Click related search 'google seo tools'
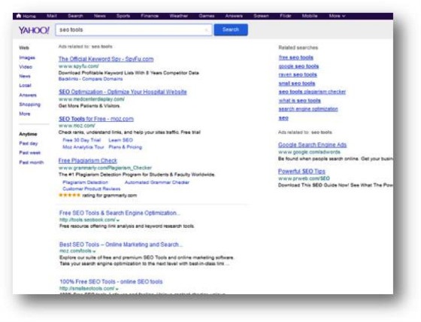The height and width of the screenshot is (322, 421). click(298, 66)
